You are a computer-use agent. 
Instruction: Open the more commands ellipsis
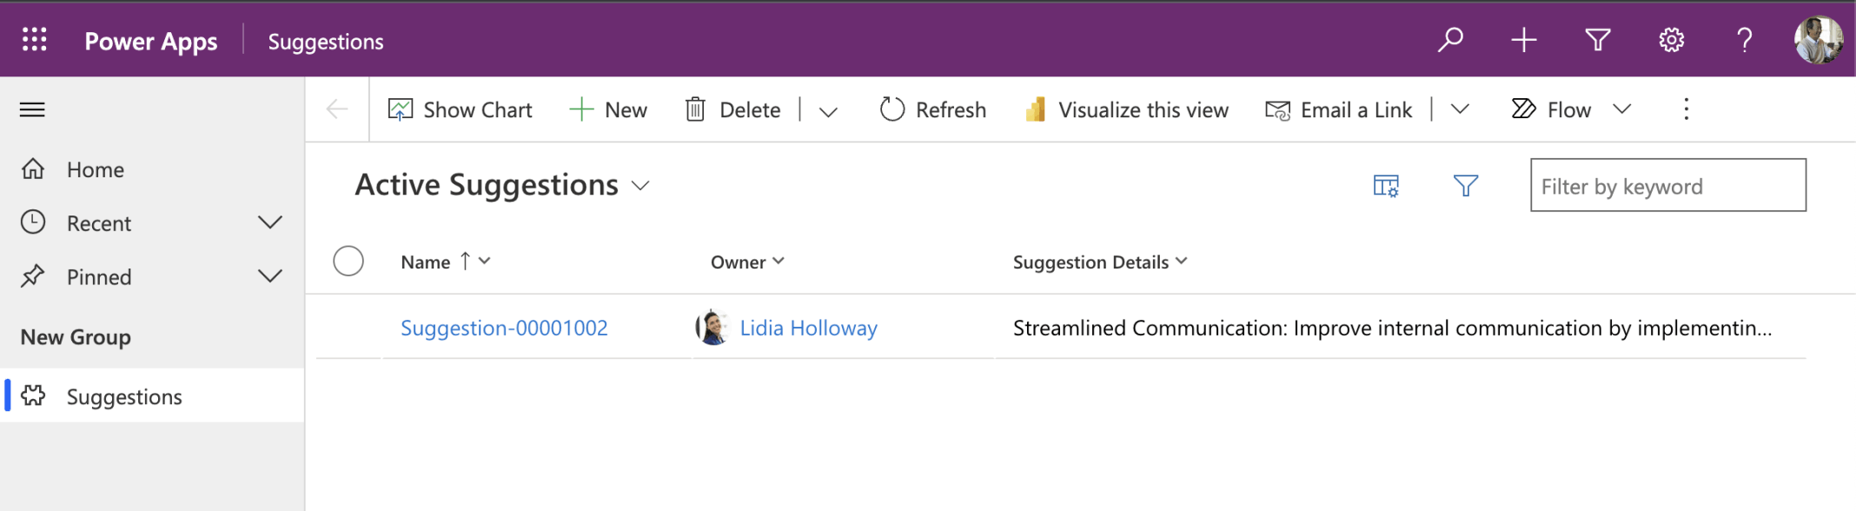coord(1686,109)
